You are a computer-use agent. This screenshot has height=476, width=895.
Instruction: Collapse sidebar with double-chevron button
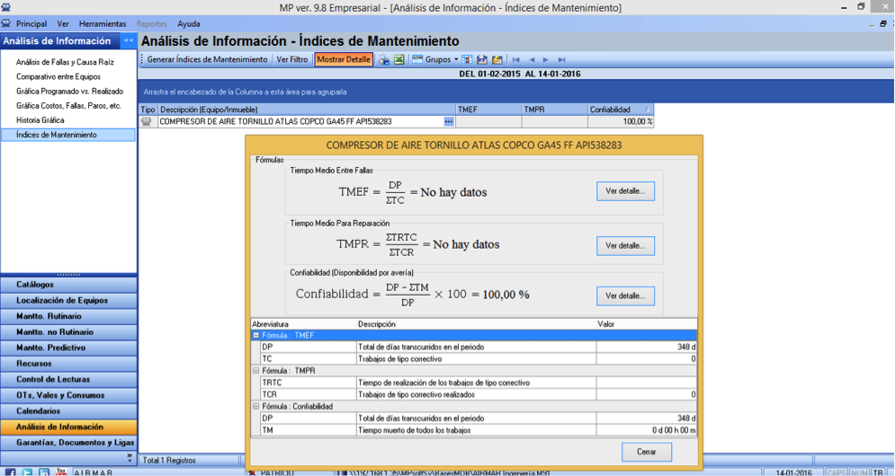129,40
